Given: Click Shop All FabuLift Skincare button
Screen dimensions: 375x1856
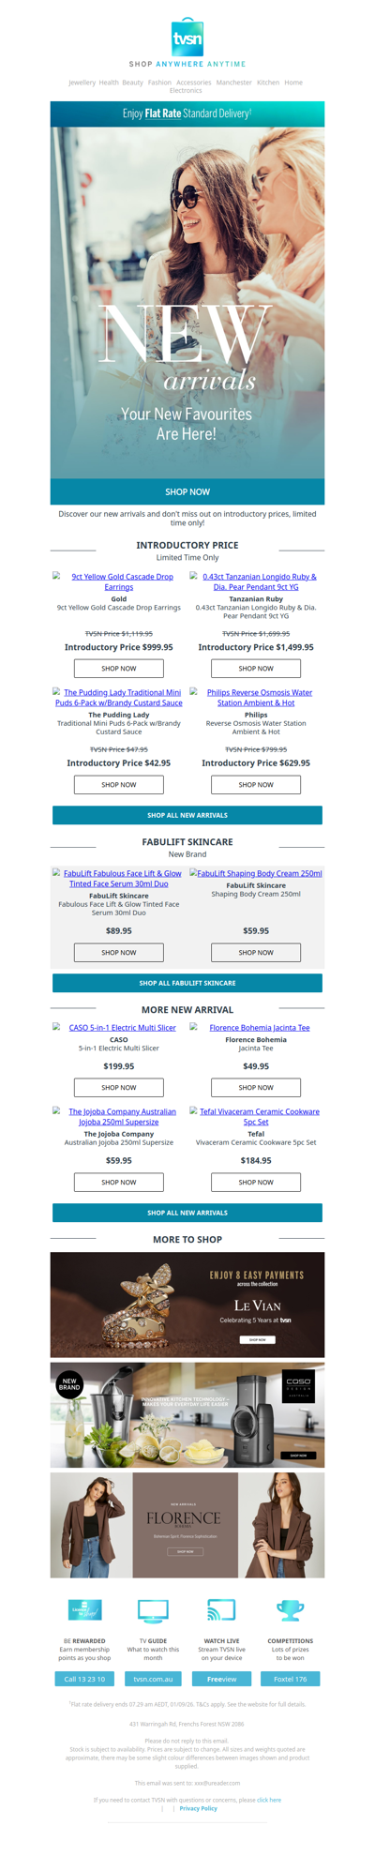Looking at the screenshot, I should click(x=187, y=983).
